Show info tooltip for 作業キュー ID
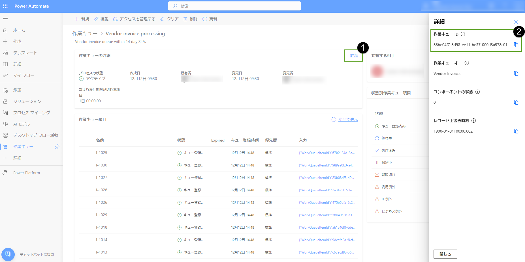 coord(463,34)
